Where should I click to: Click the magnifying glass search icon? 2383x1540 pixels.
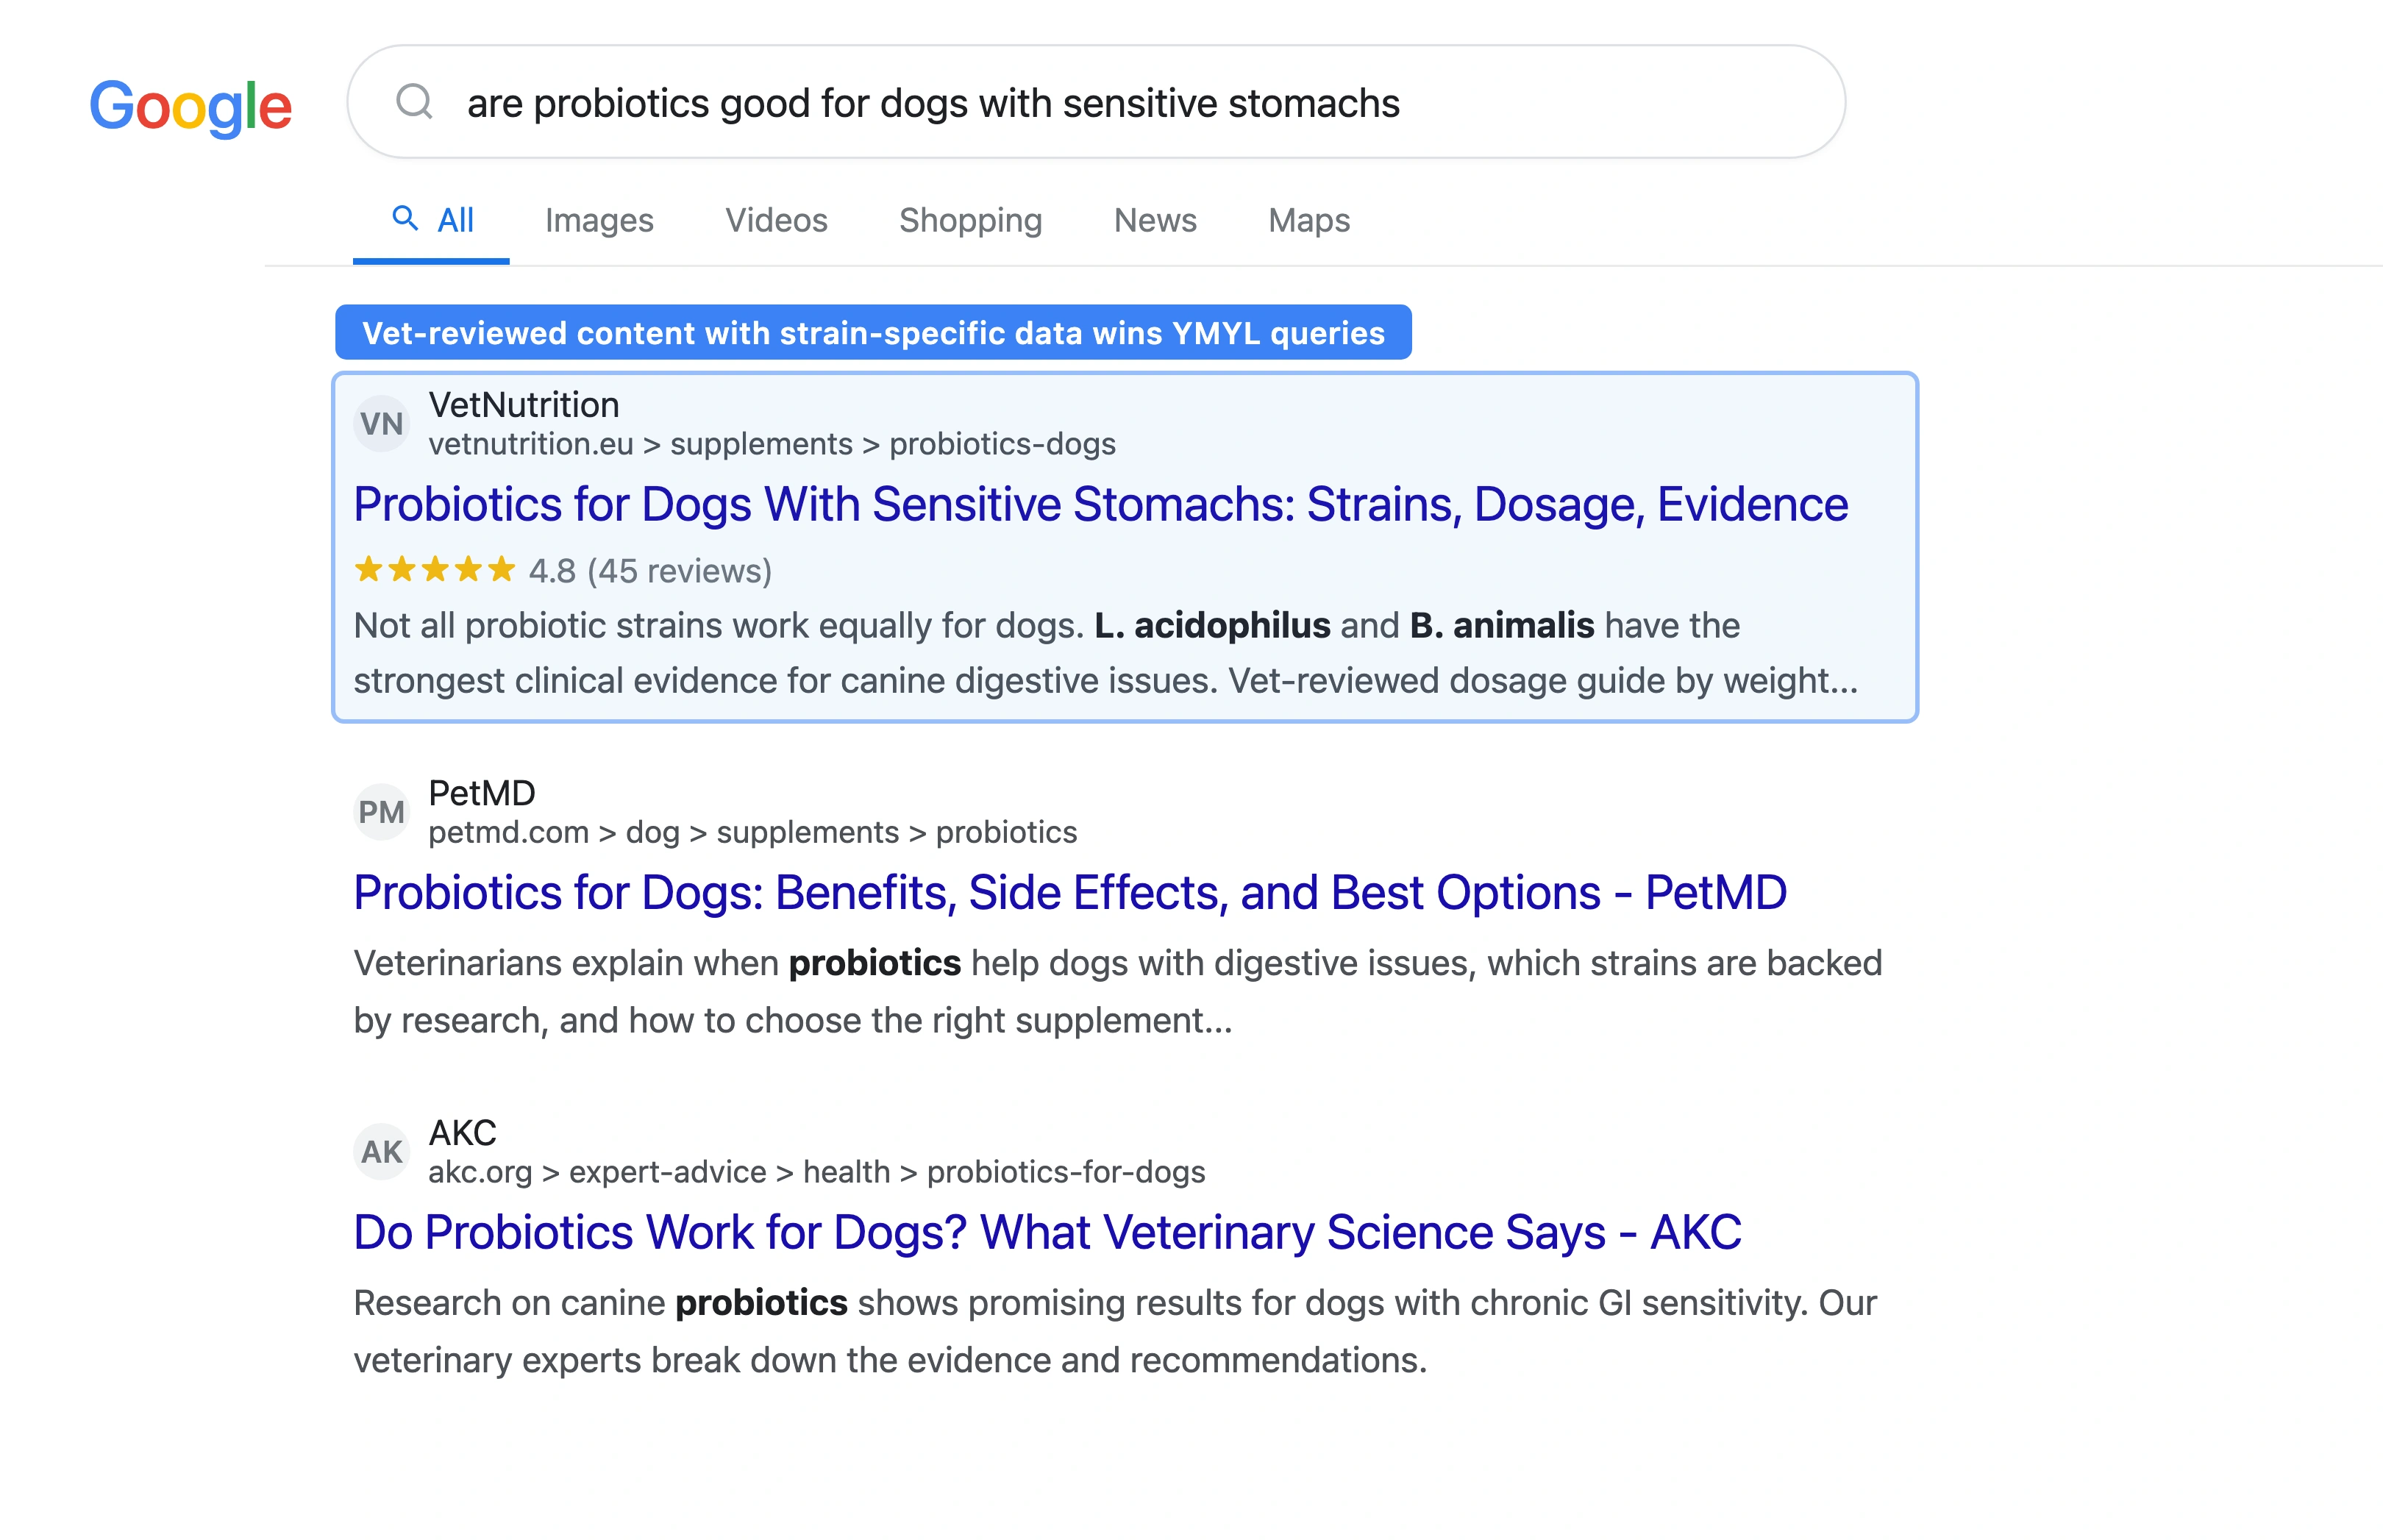coord(416,101)
